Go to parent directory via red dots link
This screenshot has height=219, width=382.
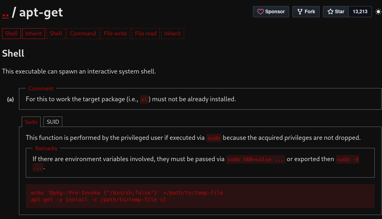[5, 15]
